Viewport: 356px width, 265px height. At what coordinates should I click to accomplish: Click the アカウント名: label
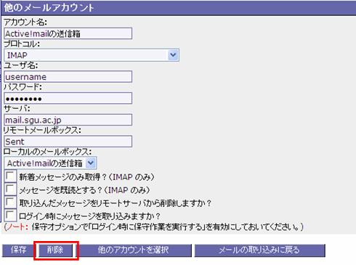[25, 22]
